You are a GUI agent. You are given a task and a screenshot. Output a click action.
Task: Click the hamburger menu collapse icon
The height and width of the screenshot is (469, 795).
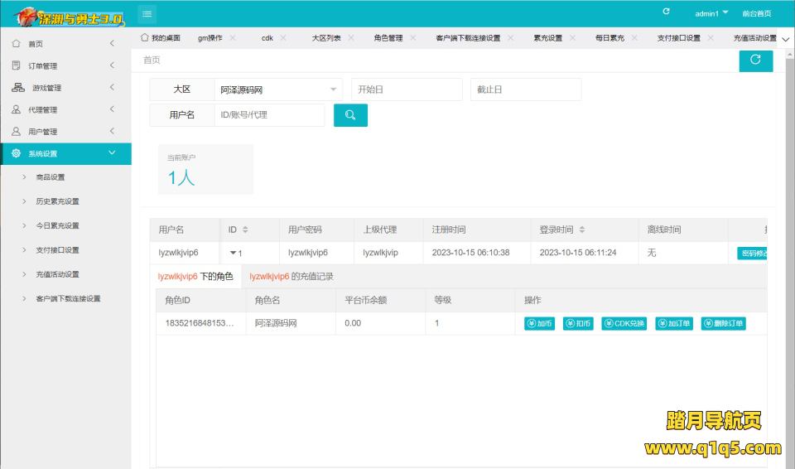(x=147, y=13)
